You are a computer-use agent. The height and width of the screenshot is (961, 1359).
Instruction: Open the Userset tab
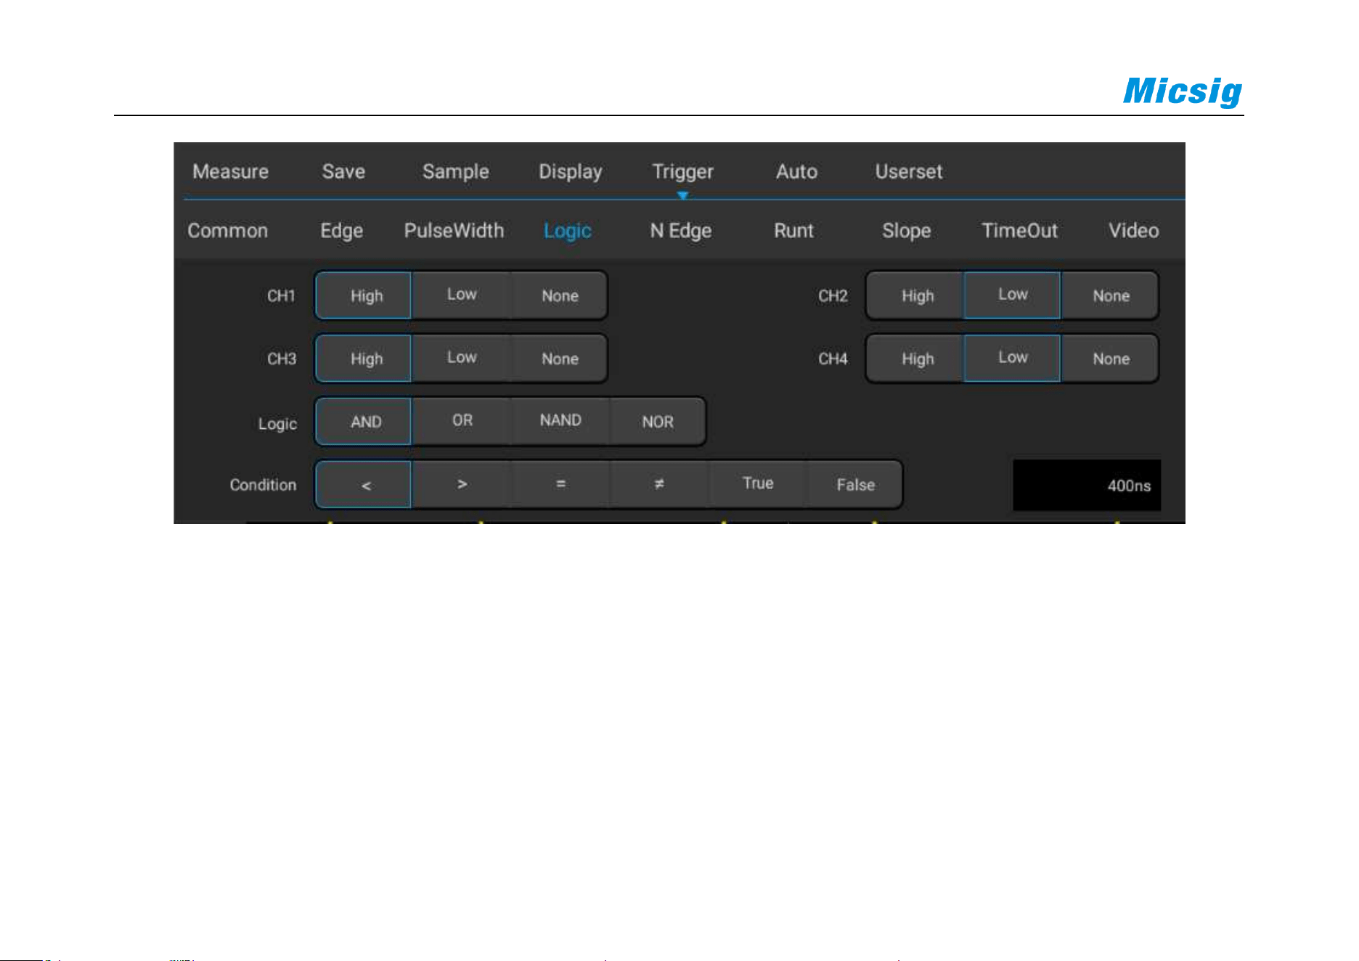click(908, 171)
